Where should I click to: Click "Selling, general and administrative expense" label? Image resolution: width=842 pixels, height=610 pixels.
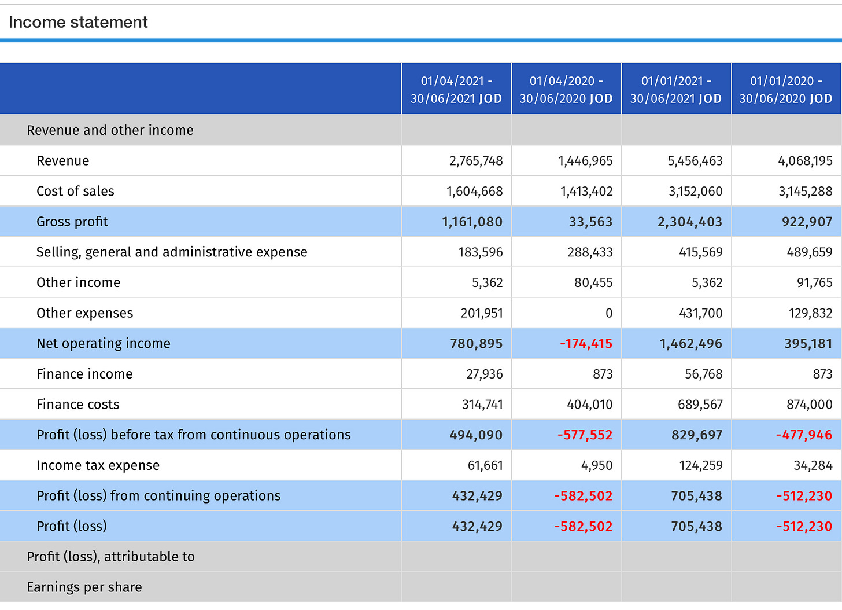click(x=172, y=252)
